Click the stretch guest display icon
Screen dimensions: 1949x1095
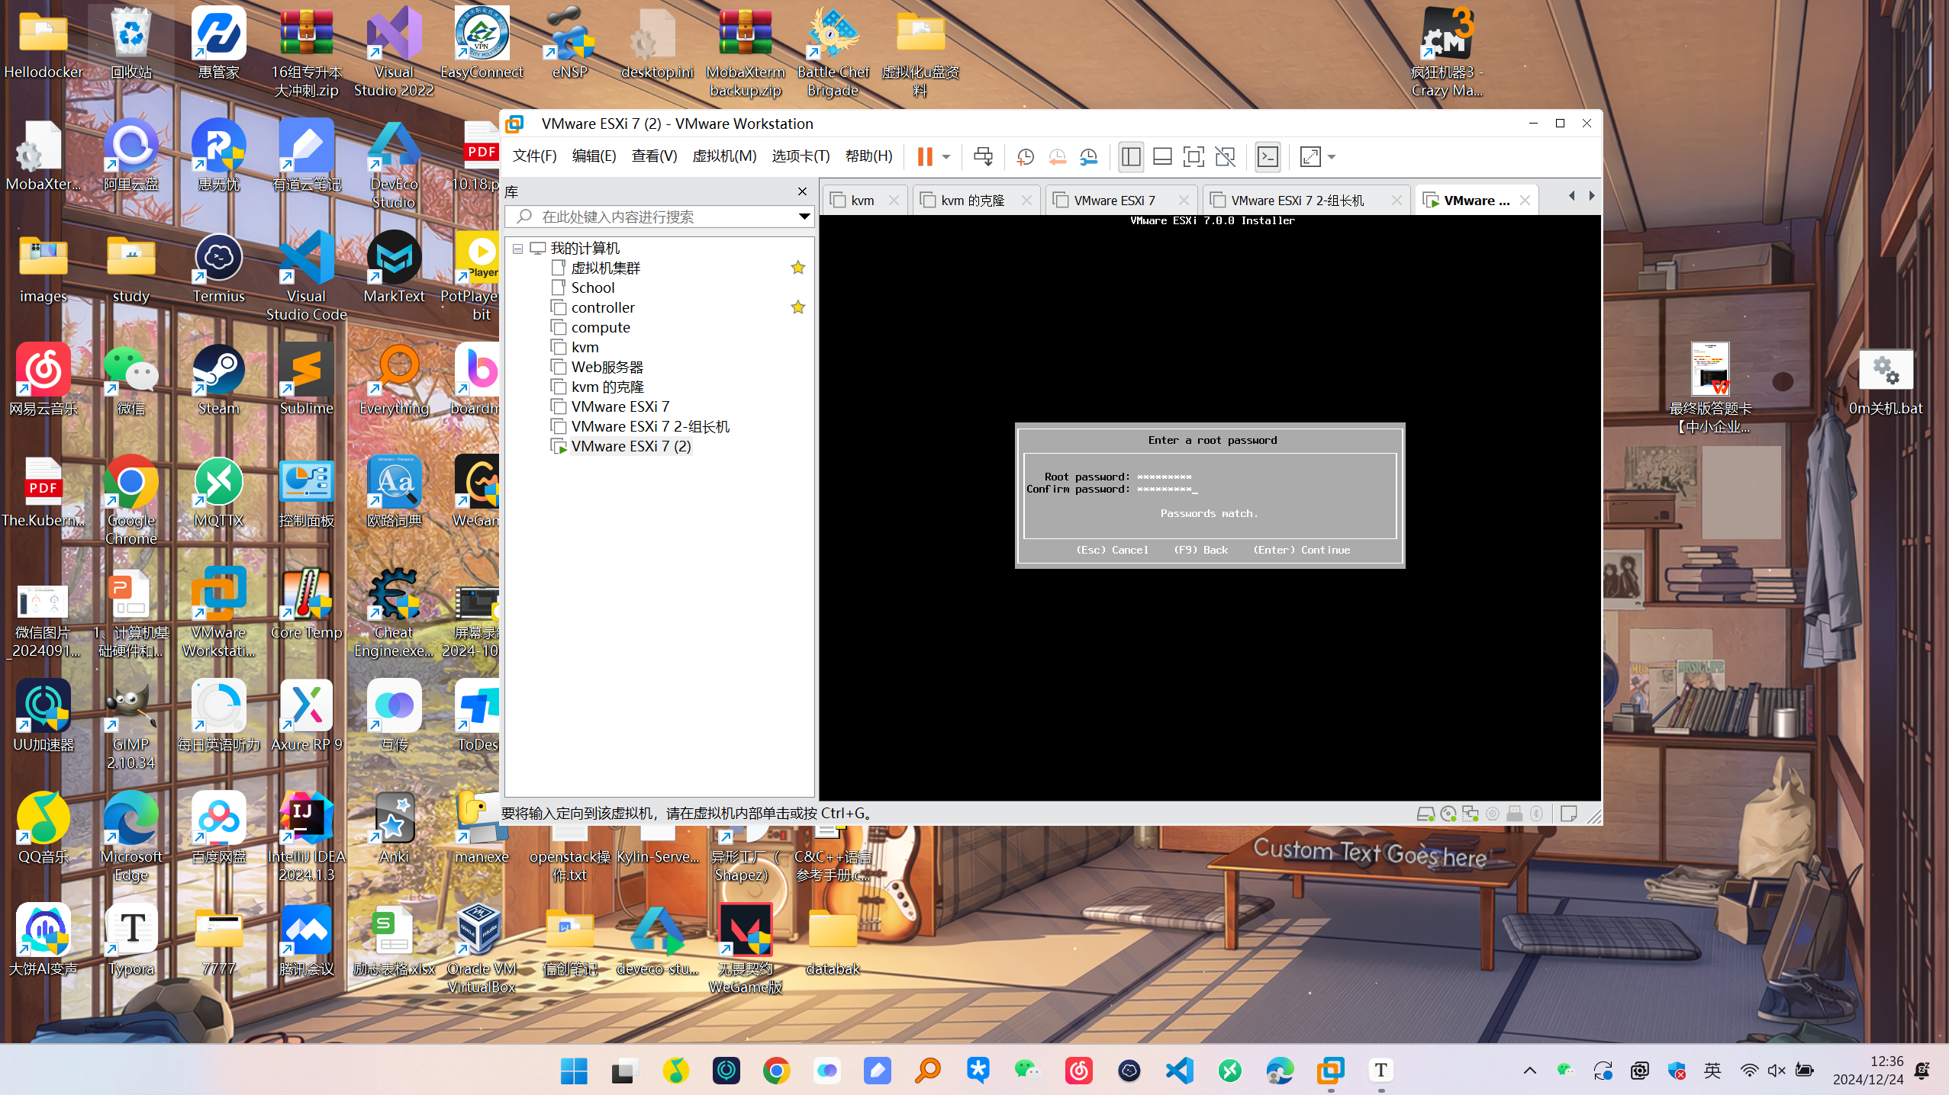[x=1310, y=157]
